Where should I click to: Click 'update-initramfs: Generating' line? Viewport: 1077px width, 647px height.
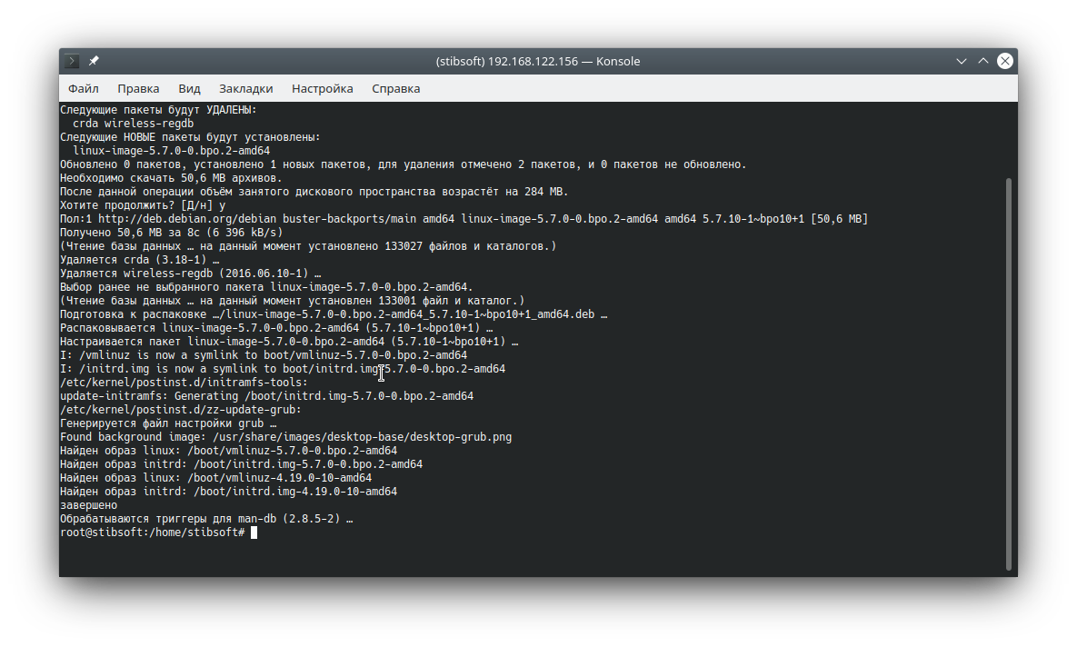point(266,396)
